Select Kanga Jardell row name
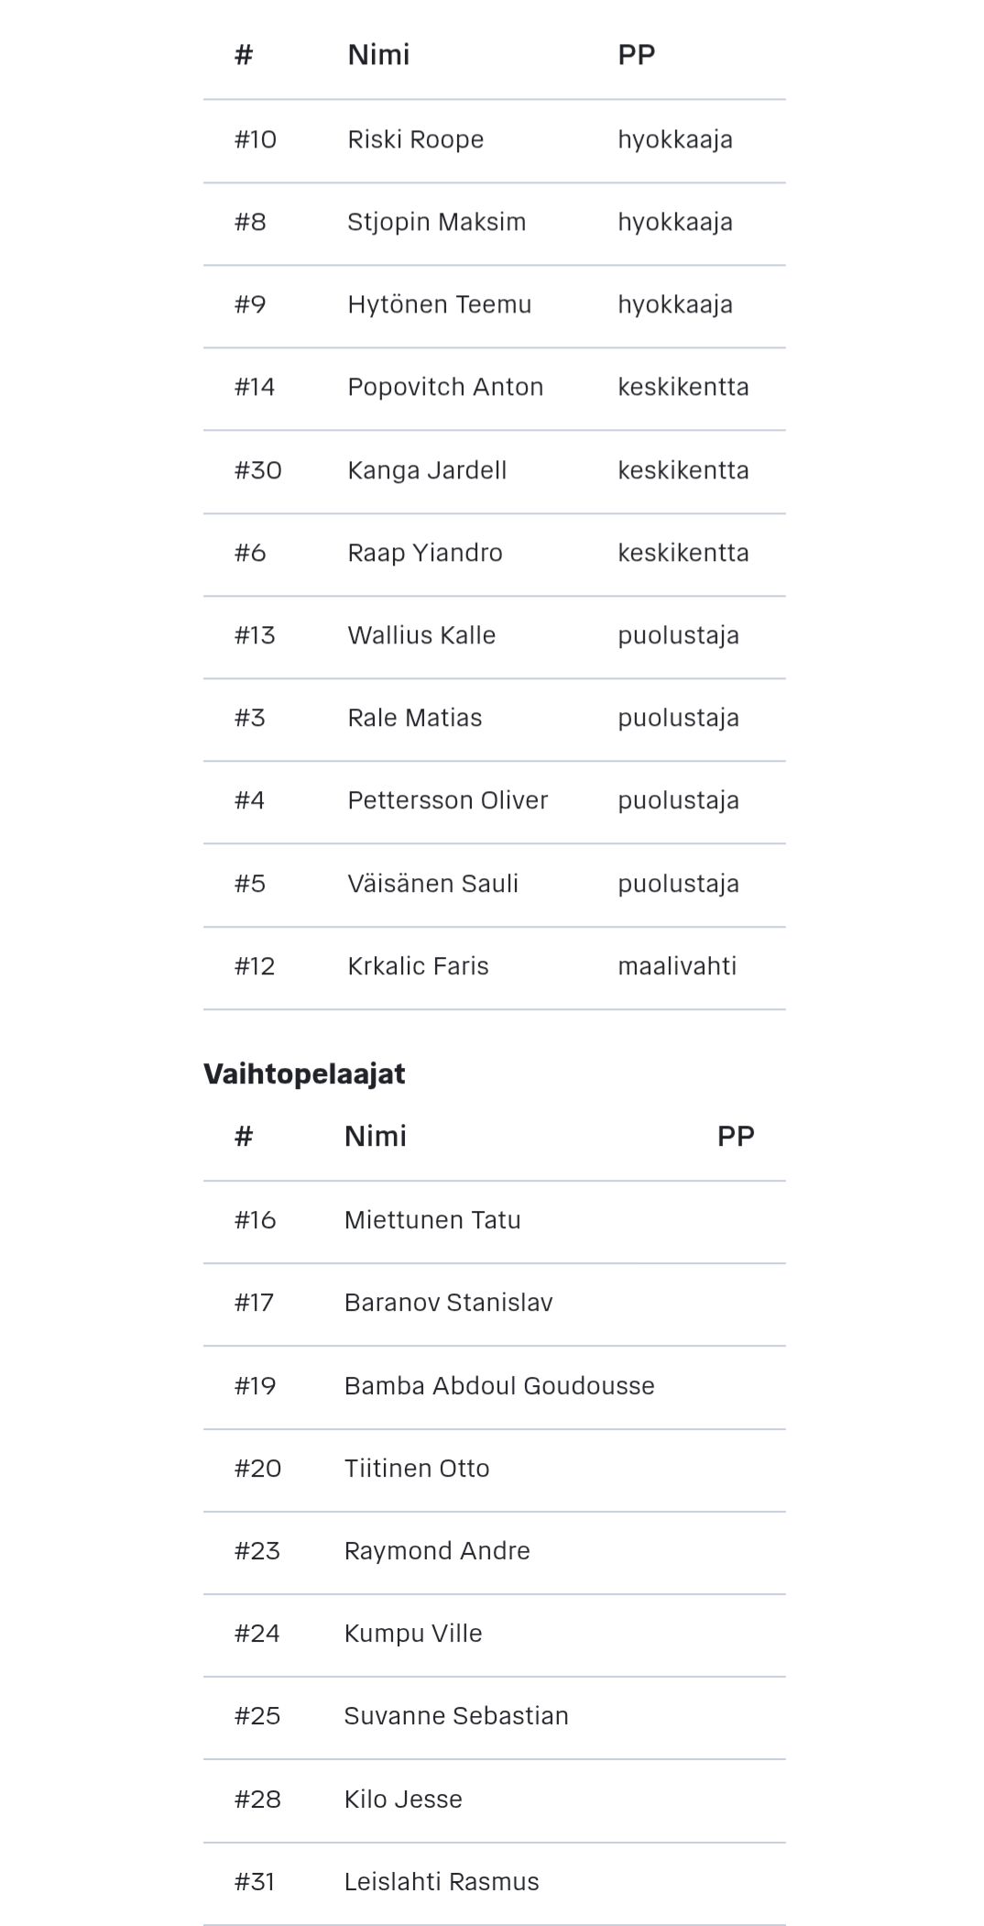The height and width of the screenshot is (1926, 984). coord(427,470)
